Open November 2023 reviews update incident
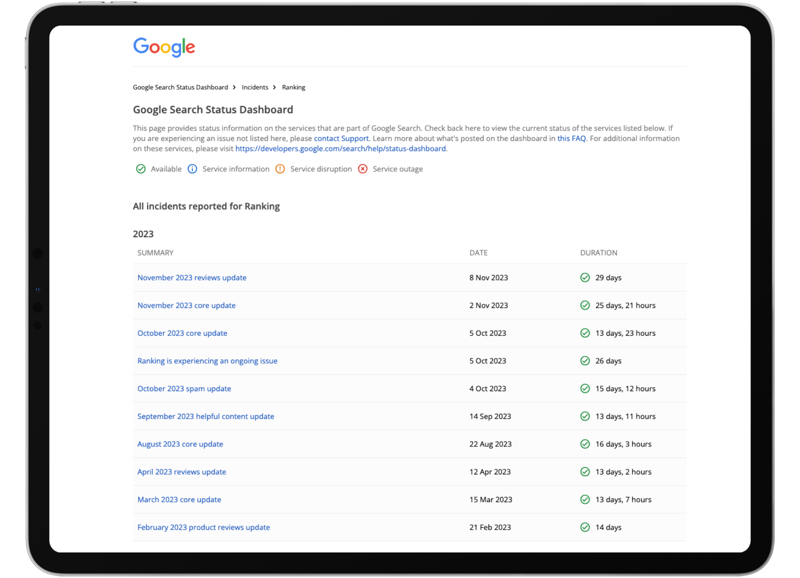 [192, 278]
